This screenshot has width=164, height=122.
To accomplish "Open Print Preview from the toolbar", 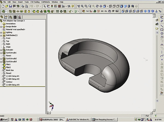I will [x=27, y=6].
